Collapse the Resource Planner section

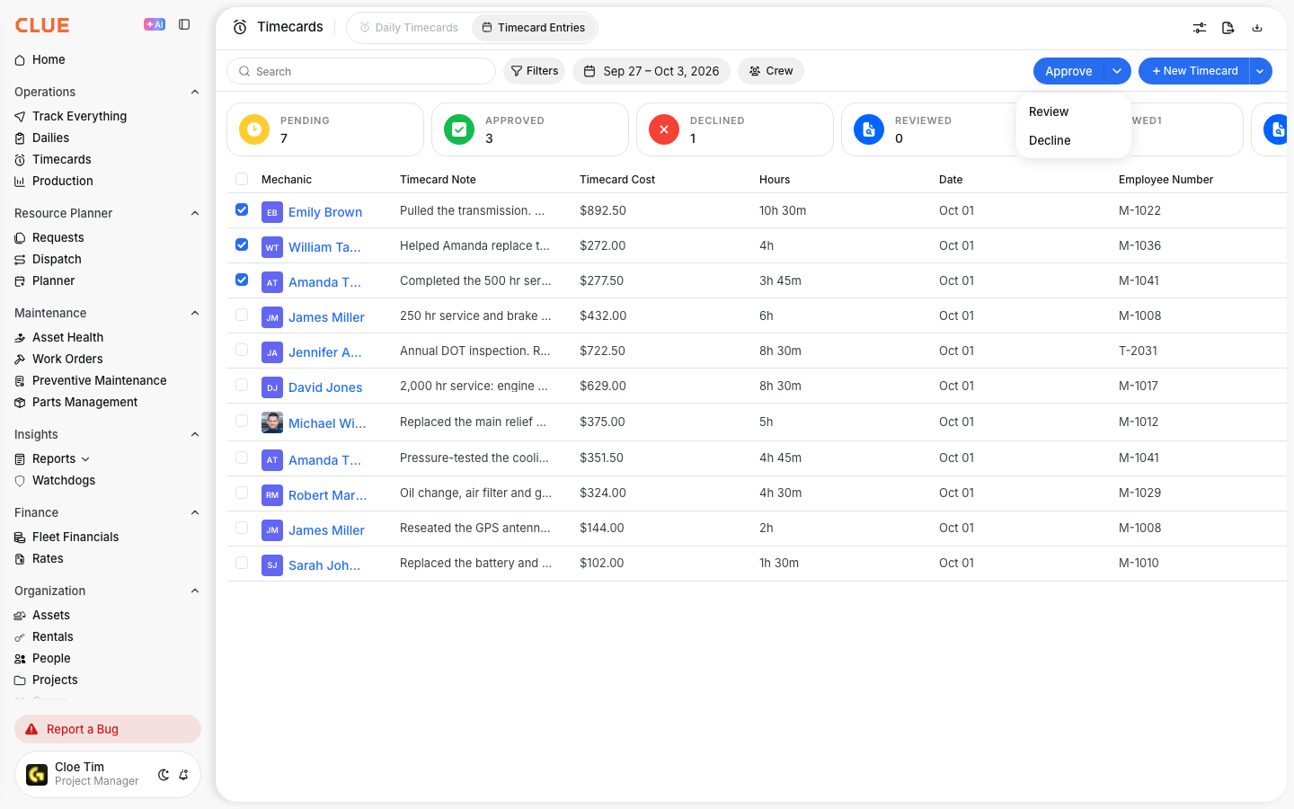click(x=195, y=213)
